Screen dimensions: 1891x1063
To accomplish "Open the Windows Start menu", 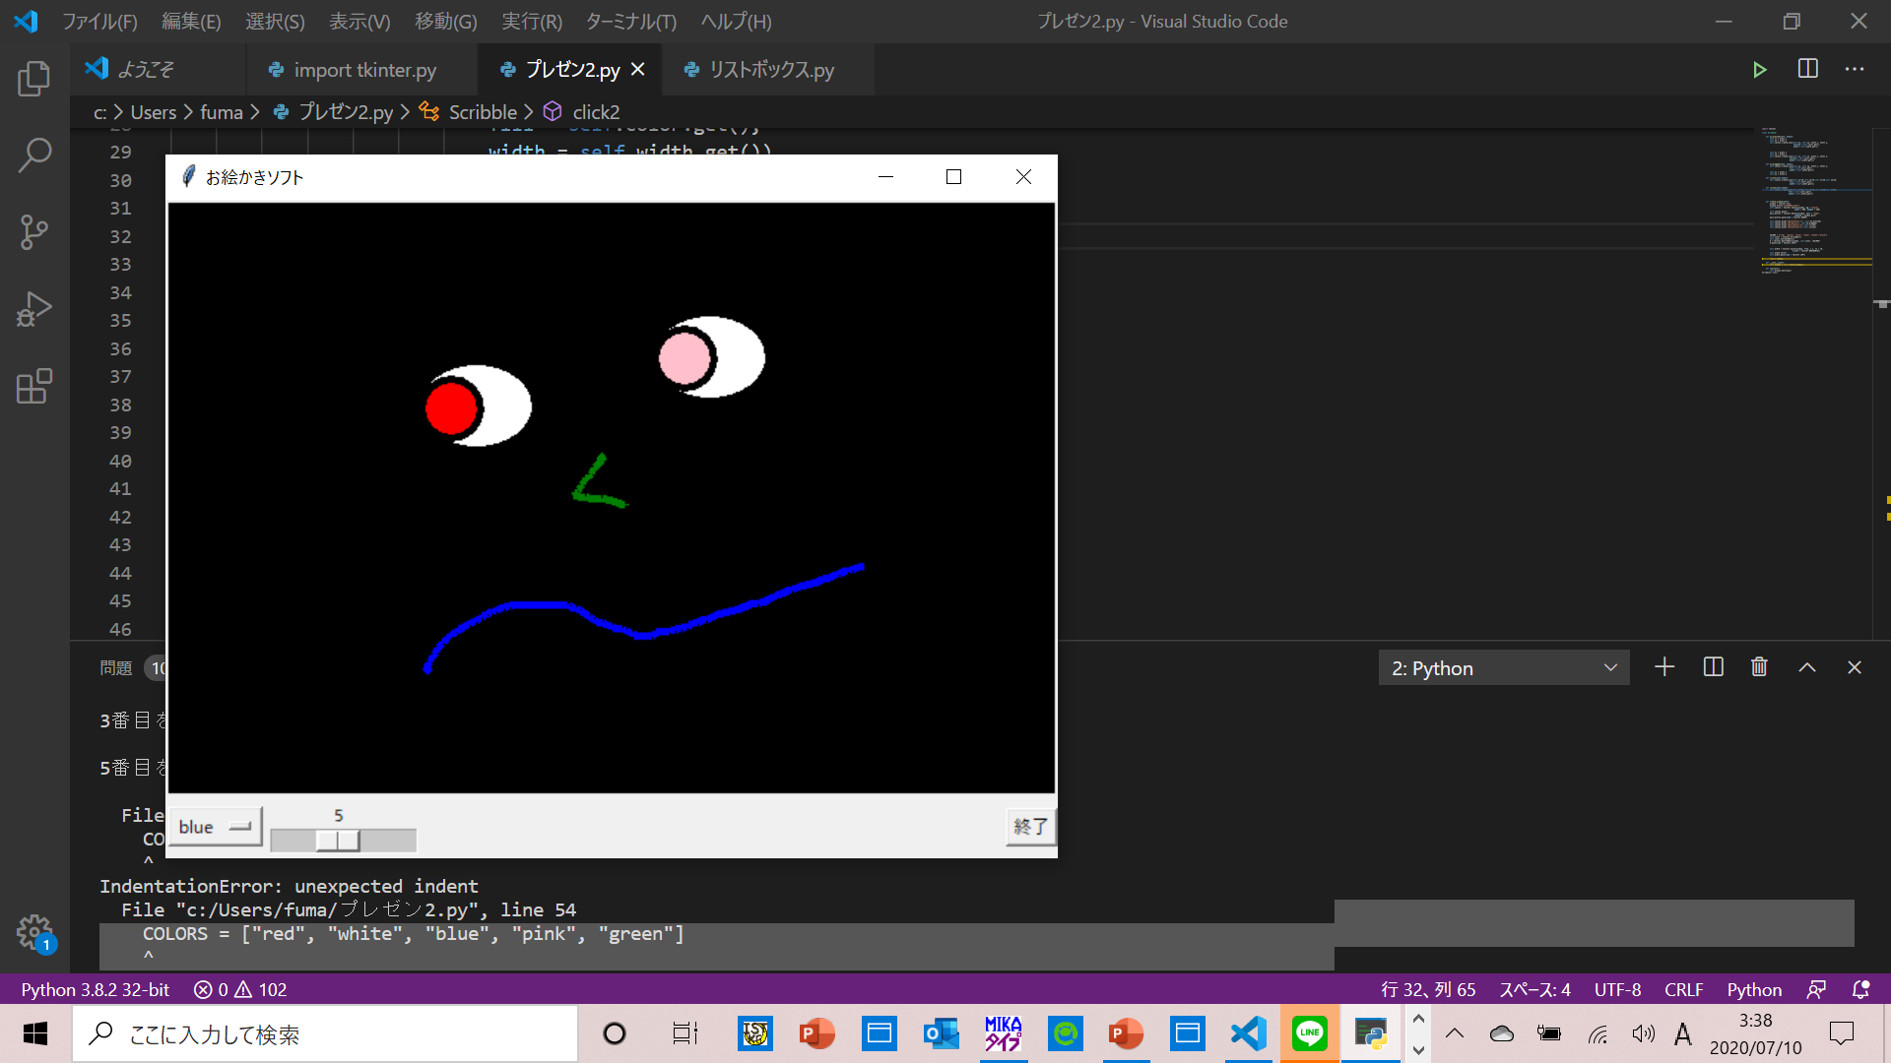I will click(35, 1033).
